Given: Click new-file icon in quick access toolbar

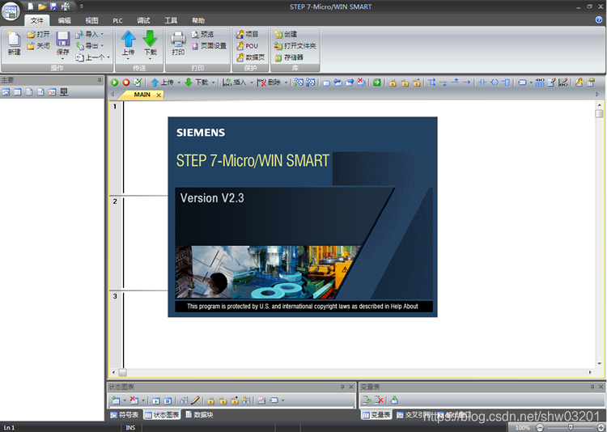Looking at the screenshot, I should click(x=31, y=6).
